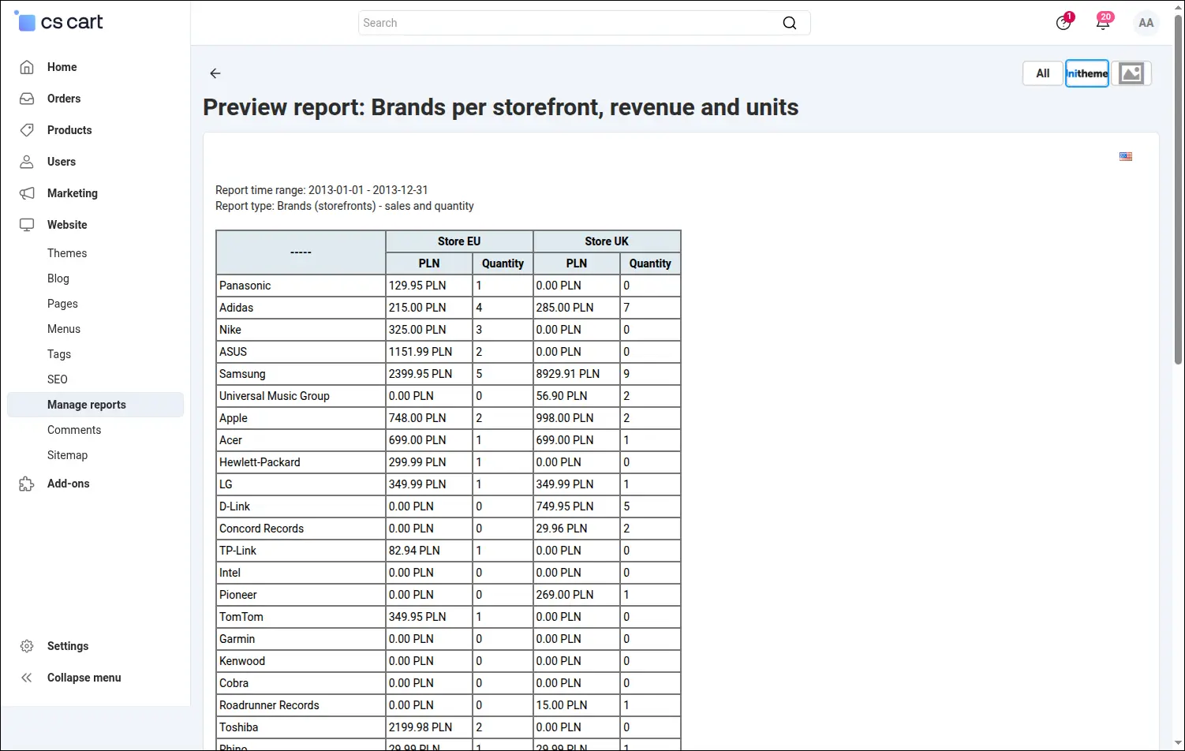The height and width of the screenshot is (751, 1185).
Task: Click the Toshiba 2199.98 PLN cell
Action: [x=429, y=727]
